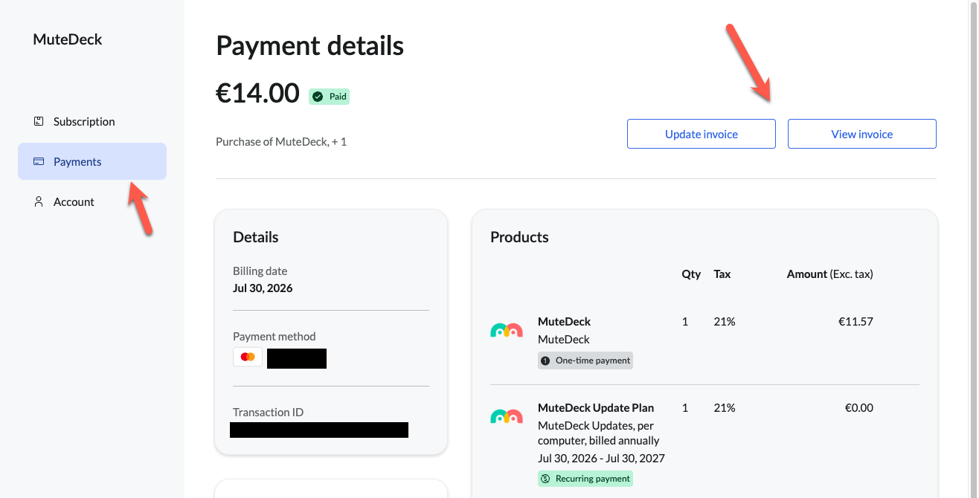Click the text Purchase of MuteDeck, + 1
This screenshot has height=498, width=979.
[x=281, y=141]
